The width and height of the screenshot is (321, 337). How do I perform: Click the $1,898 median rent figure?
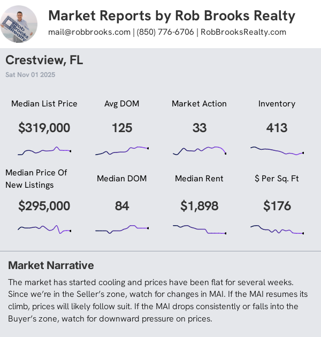pyautogui.click(x=200, y=206)
